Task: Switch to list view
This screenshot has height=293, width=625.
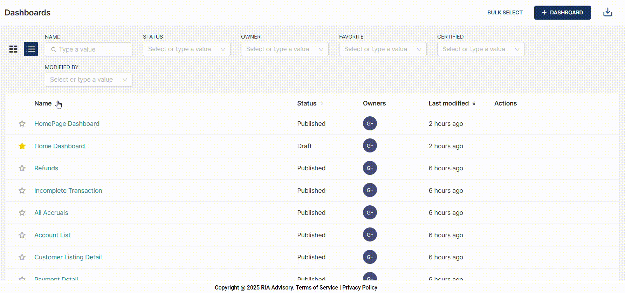Action: pos(31,49)
